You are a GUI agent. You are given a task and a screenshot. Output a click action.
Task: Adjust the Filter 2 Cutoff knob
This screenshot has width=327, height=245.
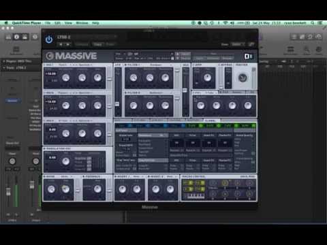pos(134,105)
